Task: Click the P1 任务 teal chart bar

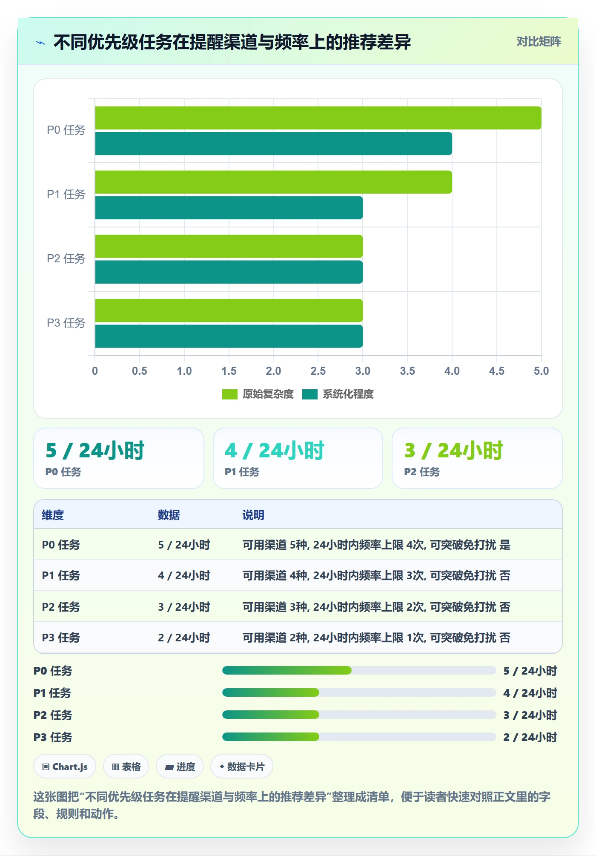Action: click(229, 208)
